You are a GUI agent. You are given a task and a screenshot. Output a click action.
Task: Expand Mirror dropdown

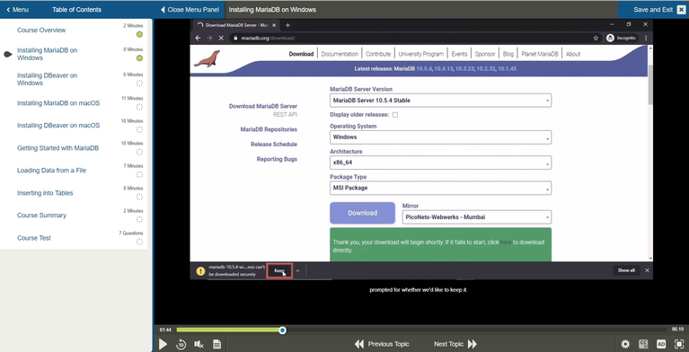point(477,217)
